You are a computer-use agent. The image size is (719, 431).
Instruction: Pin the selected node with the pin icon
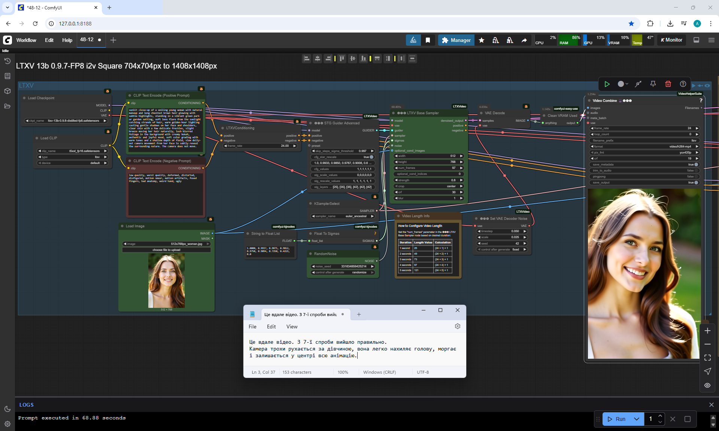coord(653,84)
